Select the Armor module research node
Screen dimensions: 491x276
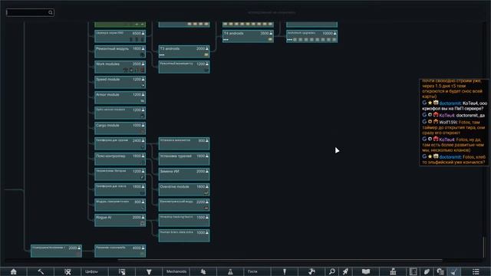point(120,97)
